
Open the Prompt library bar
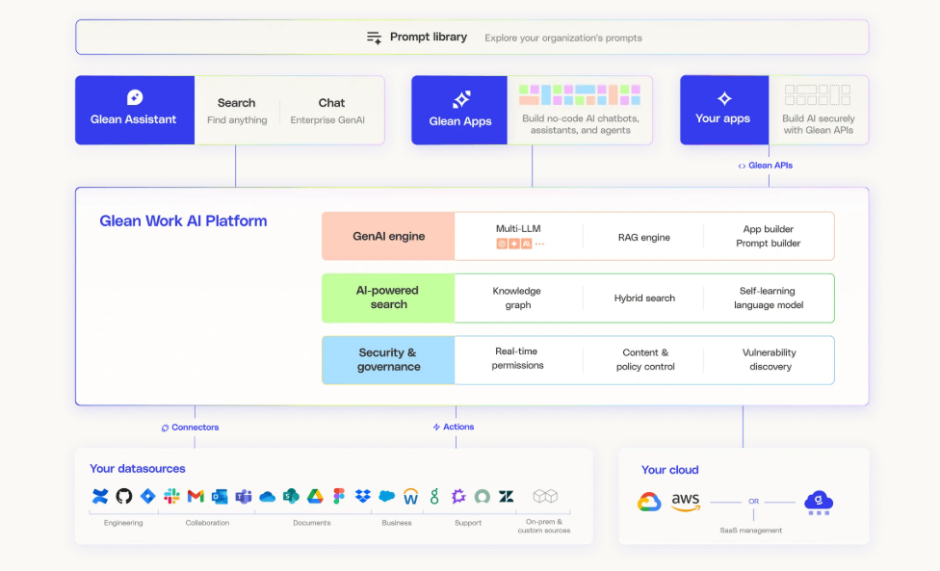pyautogui.click(x=472, y=38)
